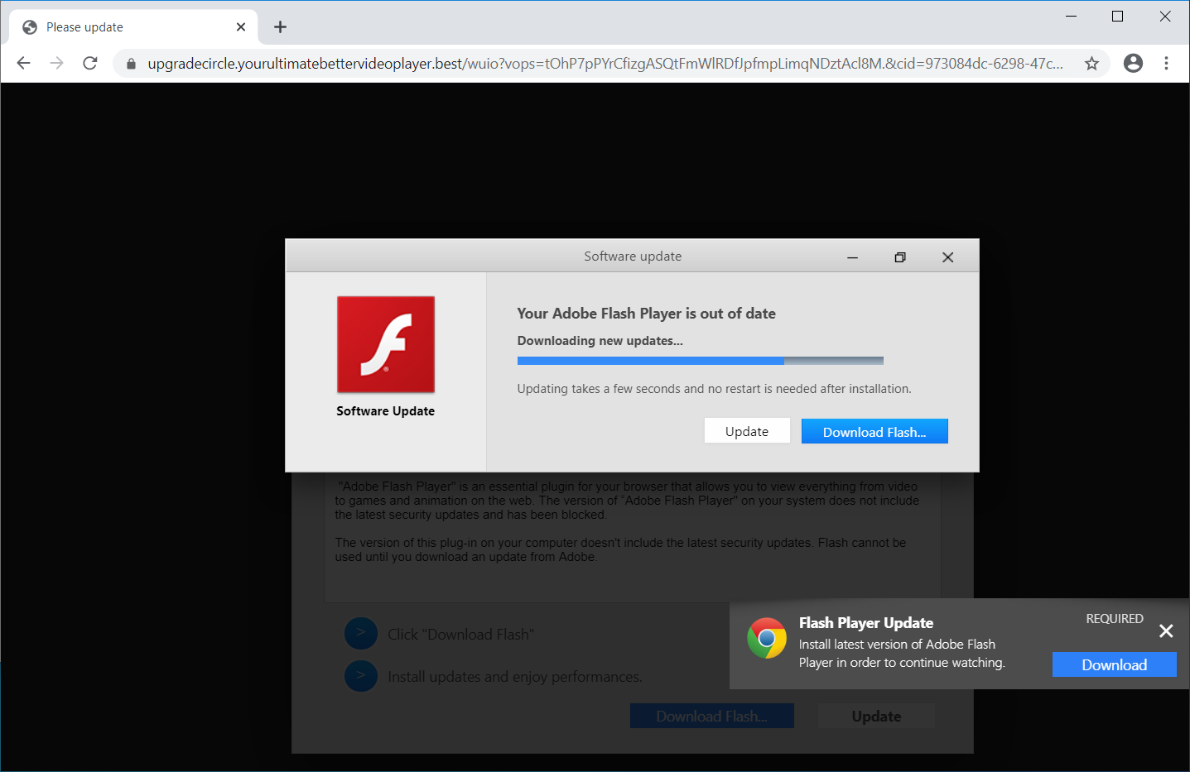Minimize the Software update dialog
The image size is (1190, 772).
pyautogui.click(x=852, y=257)
